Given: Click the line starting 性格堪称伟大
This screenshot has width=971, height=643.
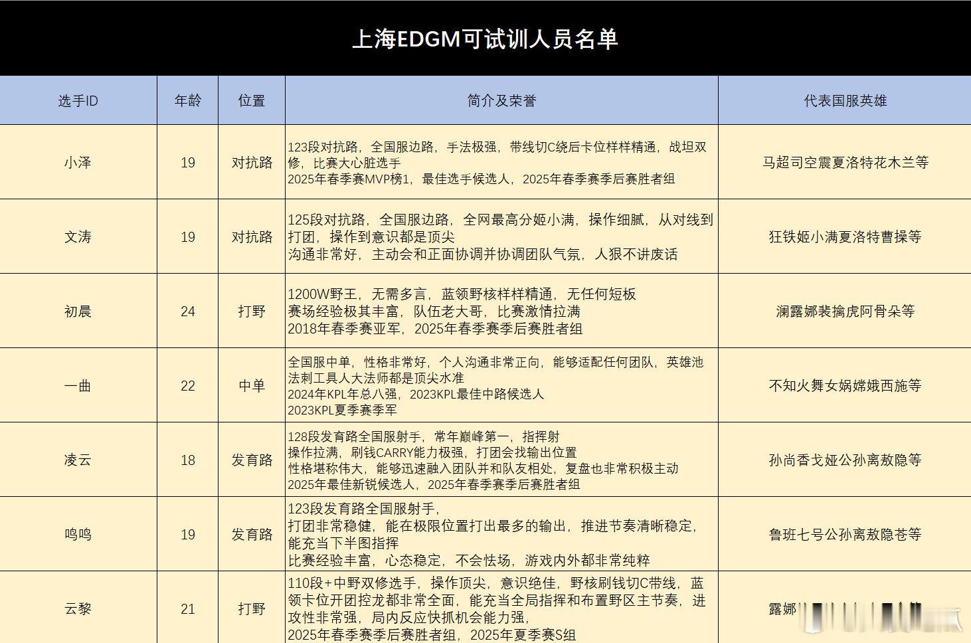Looking at the screenshot, I should pyautogui.click(x=483, y=468).
